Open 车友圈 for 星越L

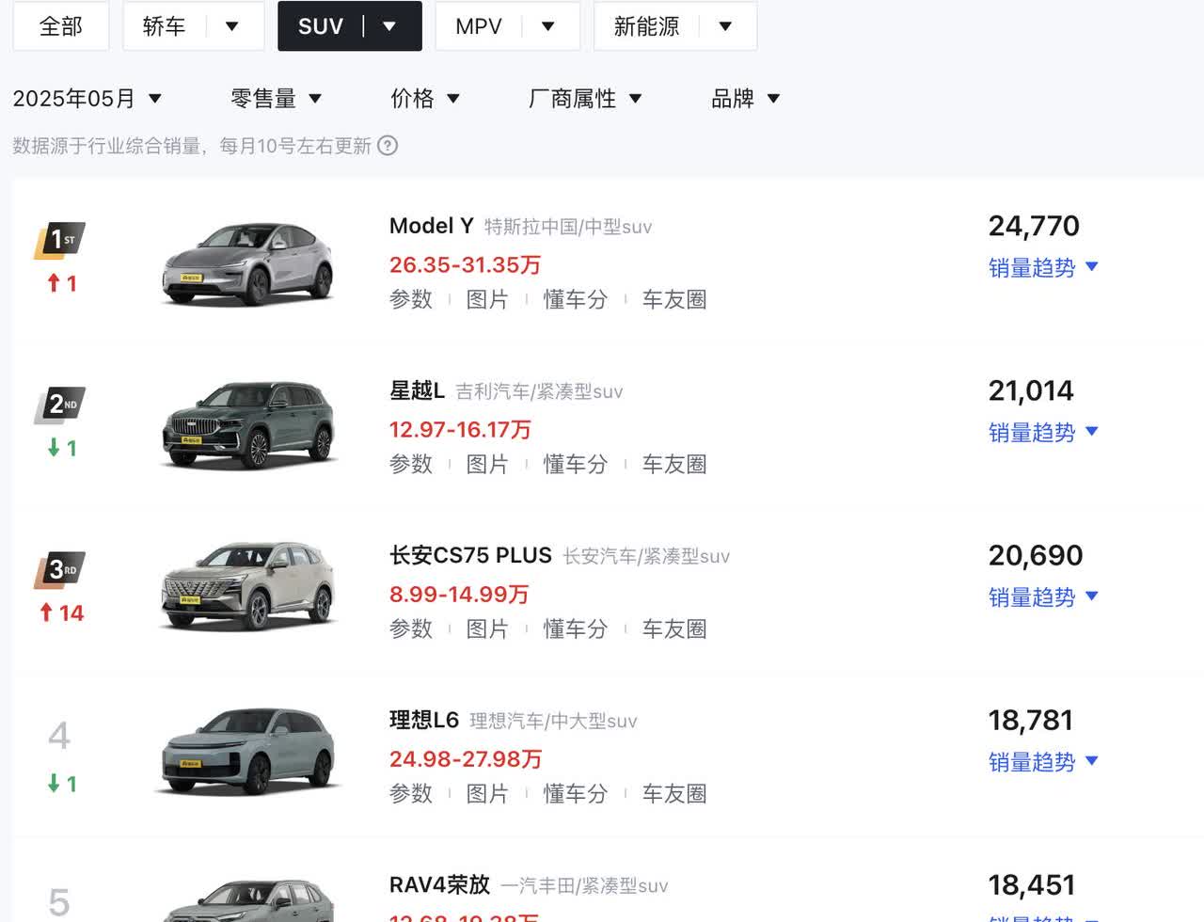(674, 464)
